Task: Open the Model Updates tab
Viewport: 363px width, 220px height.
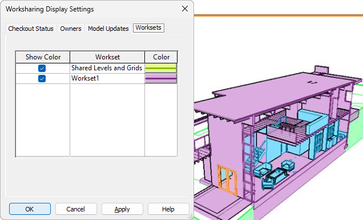Action: tap(108, 29)
